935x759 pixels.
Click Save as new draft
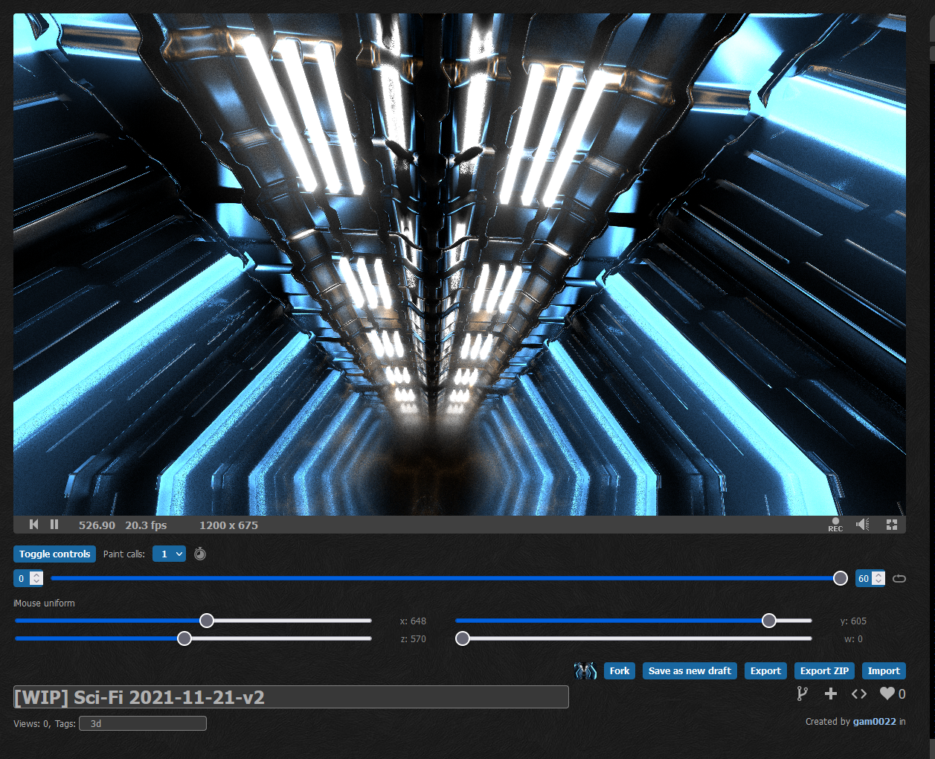click(690, 671)
